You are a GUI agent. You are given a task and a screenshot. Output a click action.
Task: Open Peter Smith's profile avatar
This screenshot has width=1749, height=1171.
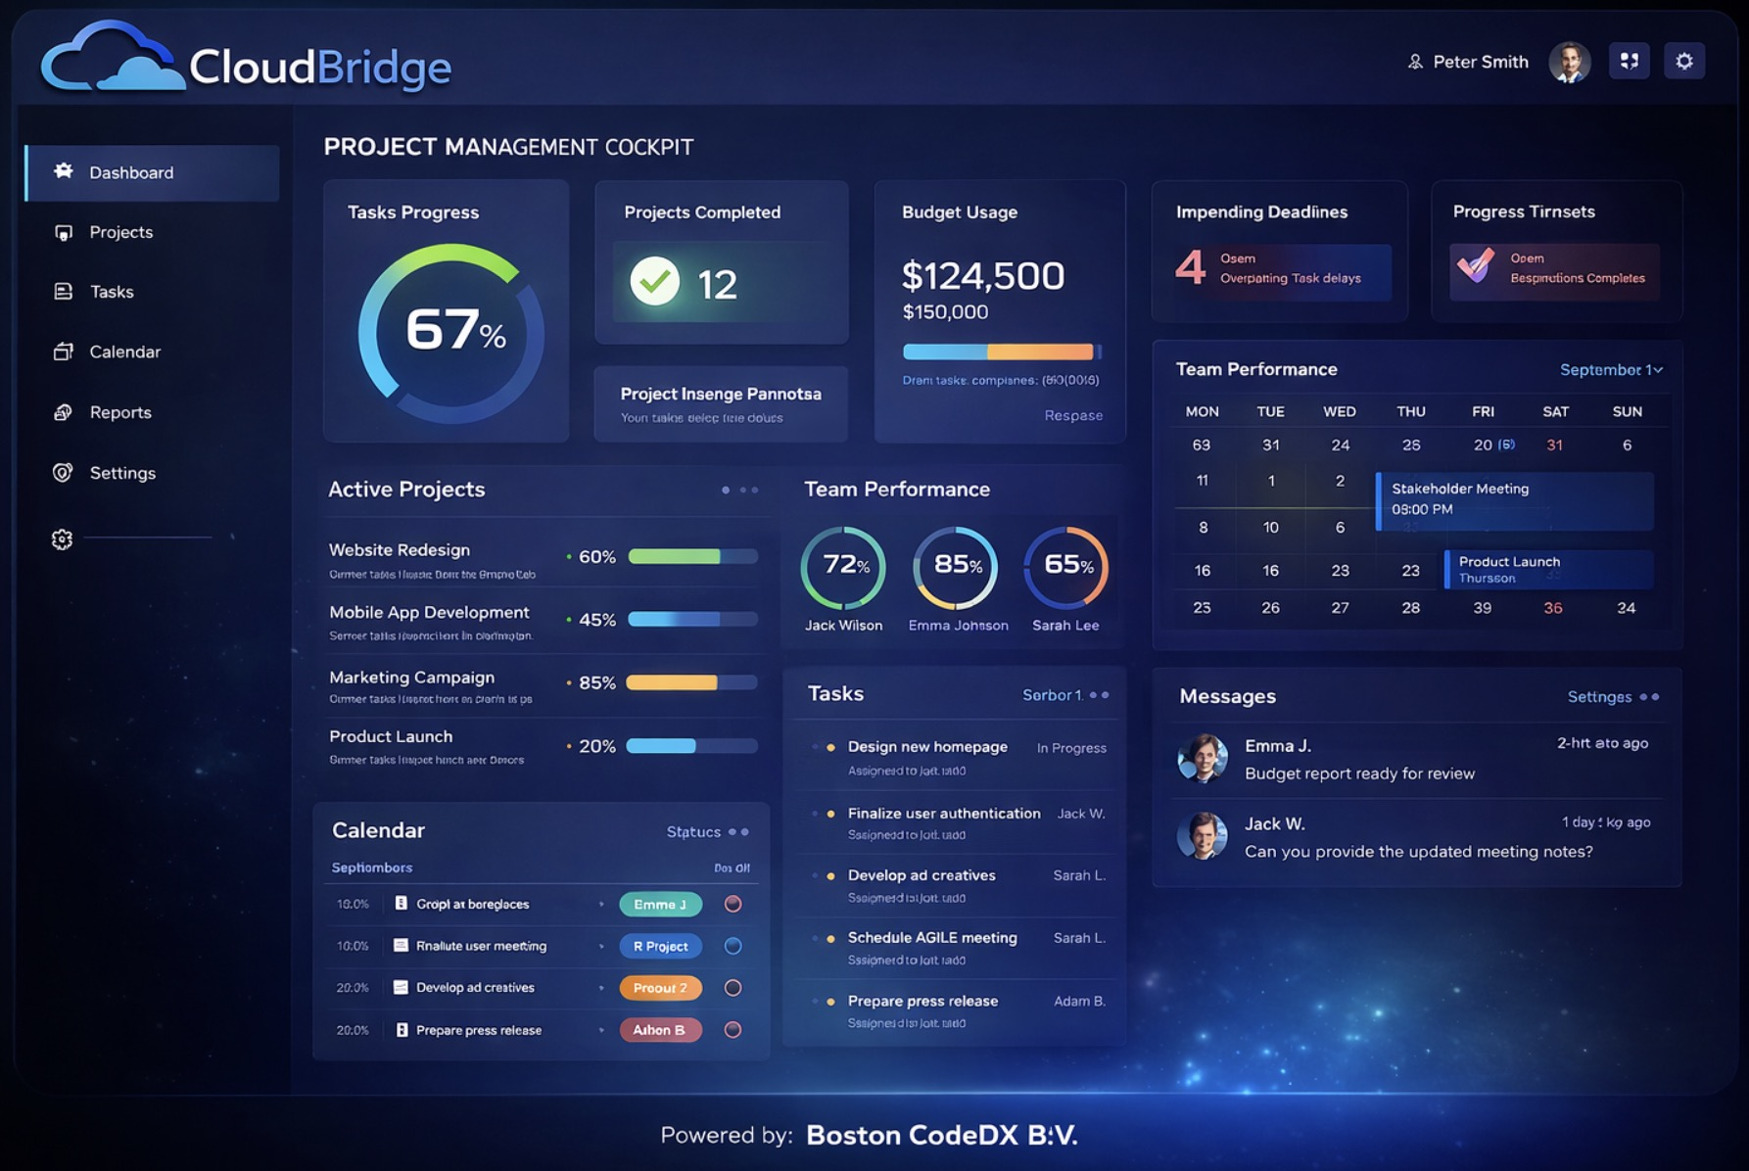(x=1569, y=62)
